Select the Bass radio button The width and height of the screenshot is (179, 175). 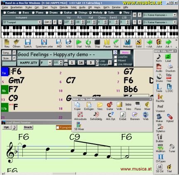tap(20, 13)
